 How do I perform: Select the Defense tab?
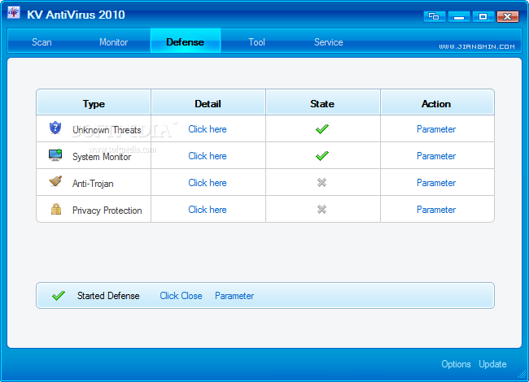pyautogui.click(x=186, y=42)
